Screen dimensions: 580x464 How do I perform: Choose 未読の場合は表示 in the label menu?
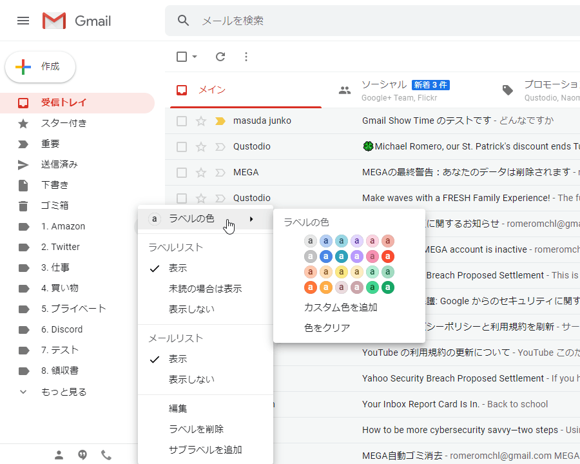pos(206,289)
